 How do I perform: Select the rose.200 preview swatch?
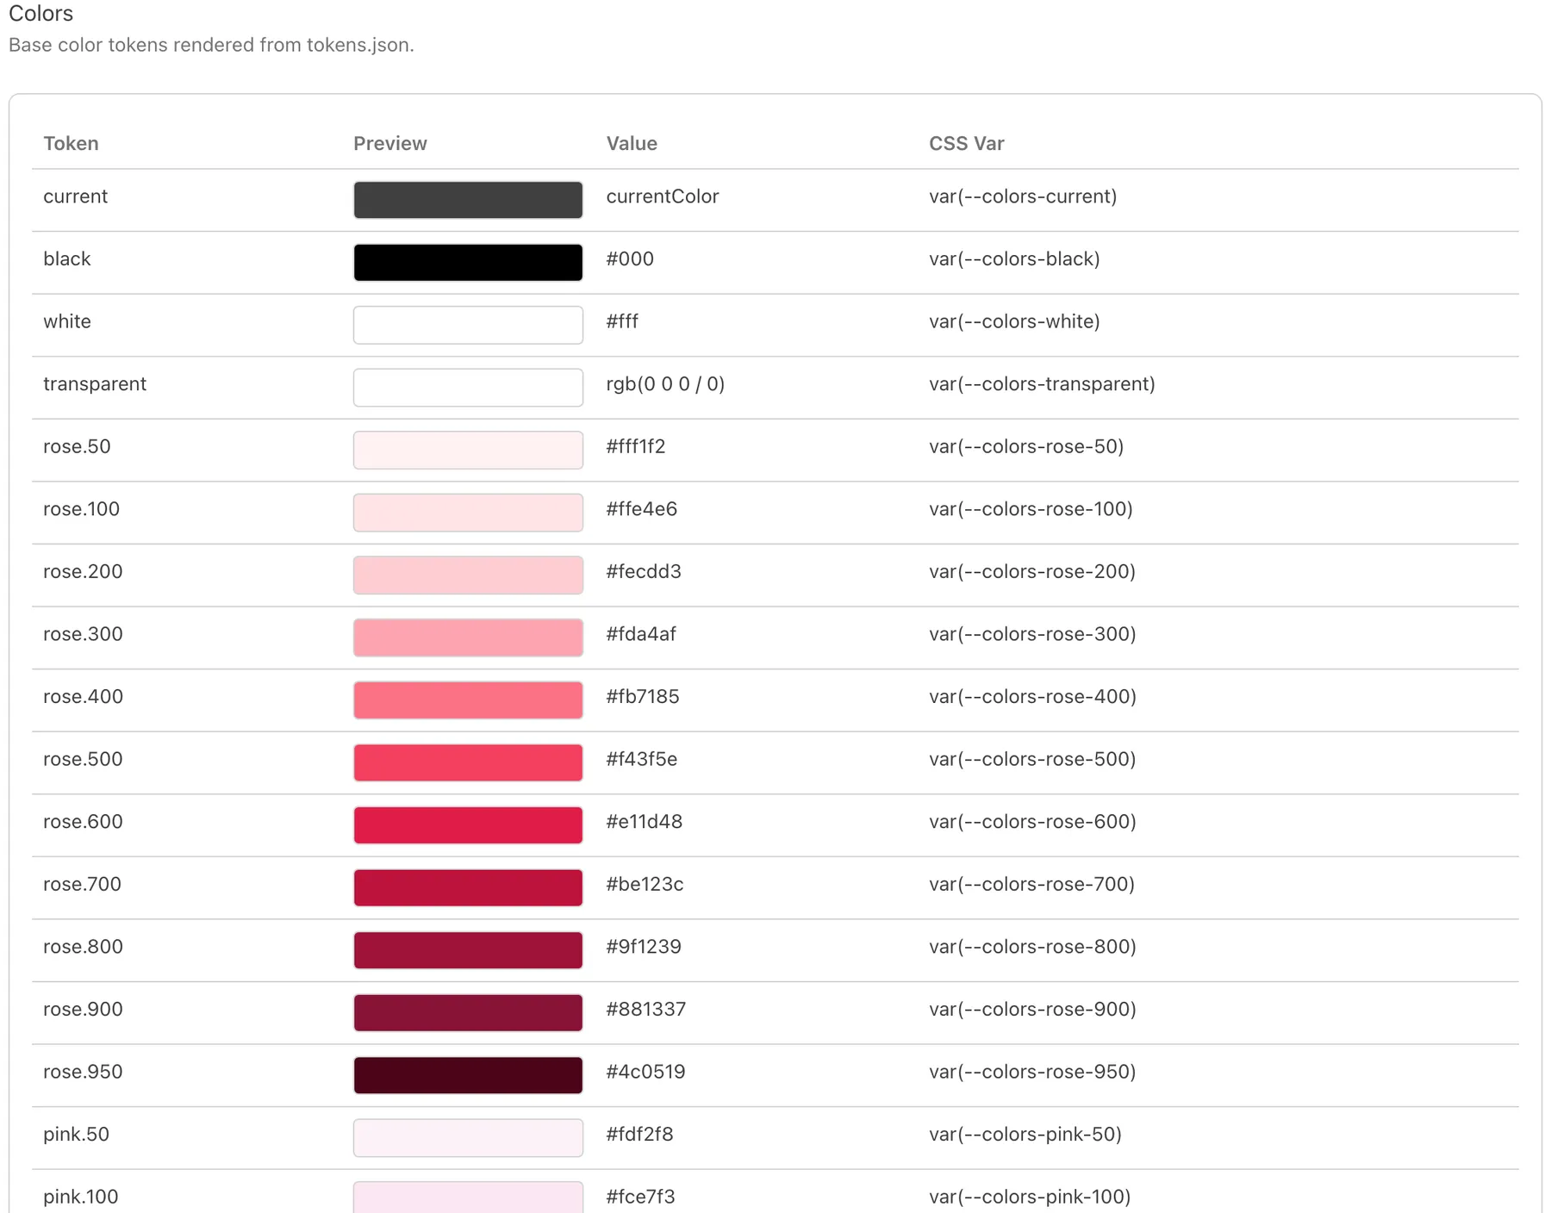[468, 575]
